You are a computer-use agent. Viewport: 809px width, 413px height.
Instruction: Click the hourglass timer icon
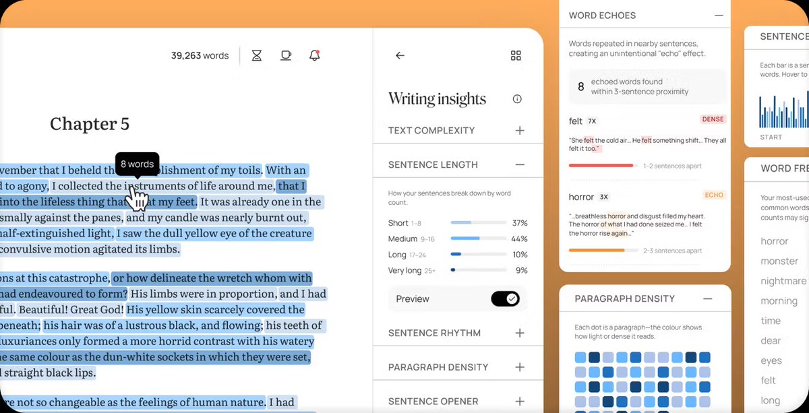click(256, 56)
